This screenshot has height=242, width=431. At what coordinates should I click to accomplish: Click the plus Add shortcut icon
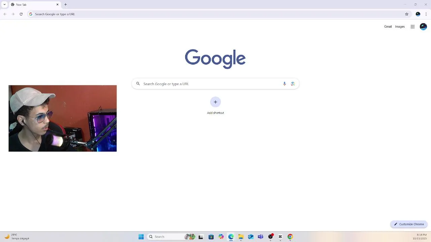[x=215, y=102]
